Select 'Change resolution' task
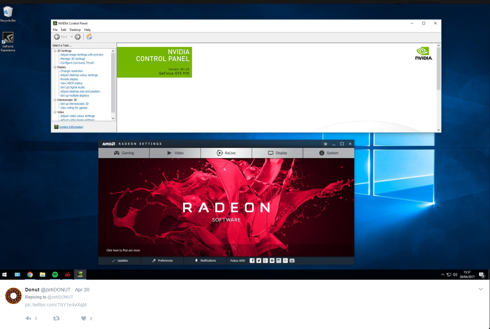The image size is (490, 329). (72, 71)
